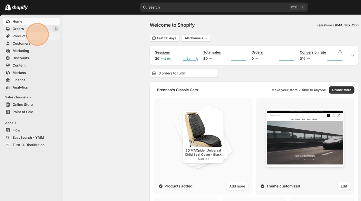
Task: Click the inbox icon on orders to fulfill
Action: (x=154, y=73)
